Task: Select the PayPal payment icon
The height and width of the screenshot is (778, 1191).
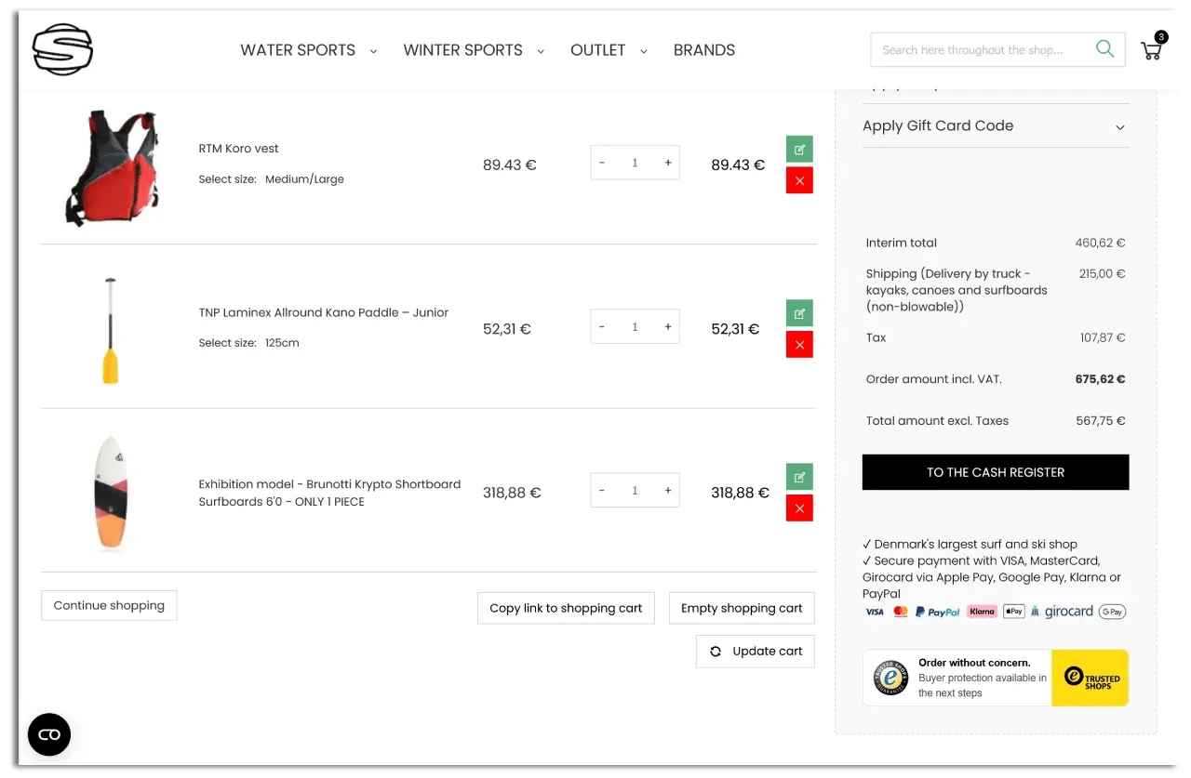Action: tap(937, 612)
